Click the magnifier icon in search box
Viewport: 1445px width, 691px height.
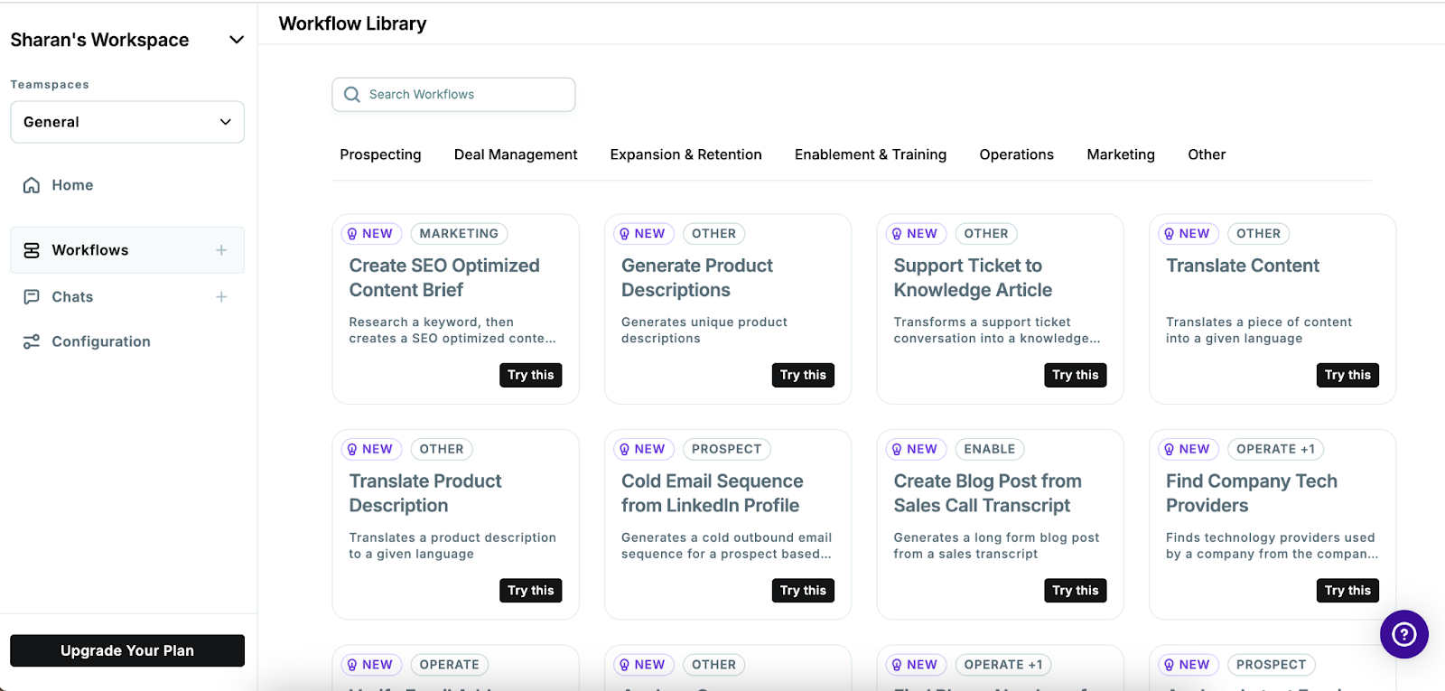click(x=352, y=95)
